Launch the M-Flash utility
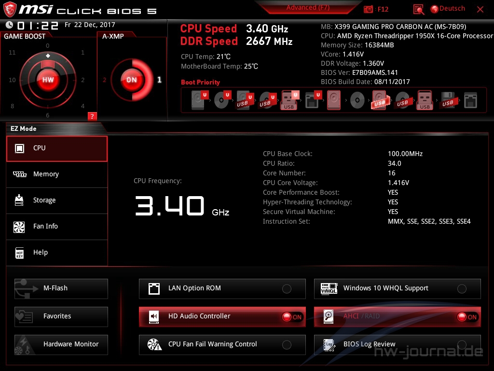The width and height of the screenshot is (494, 371). [61, 289]
